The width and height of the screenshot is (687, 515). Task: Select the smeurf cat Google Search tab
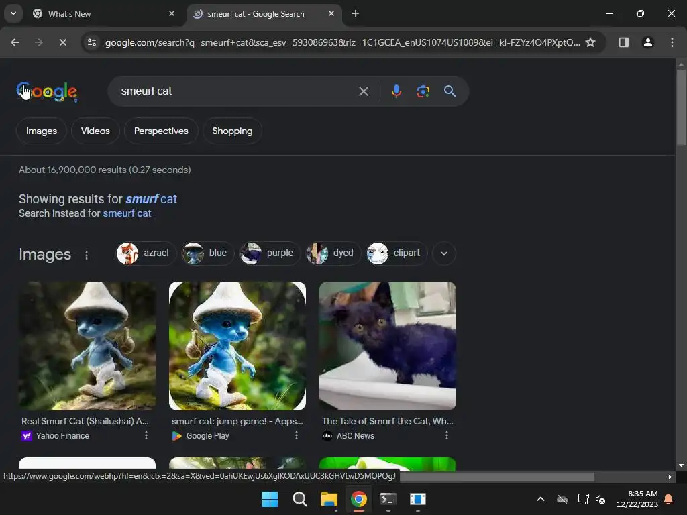point(263,13)
